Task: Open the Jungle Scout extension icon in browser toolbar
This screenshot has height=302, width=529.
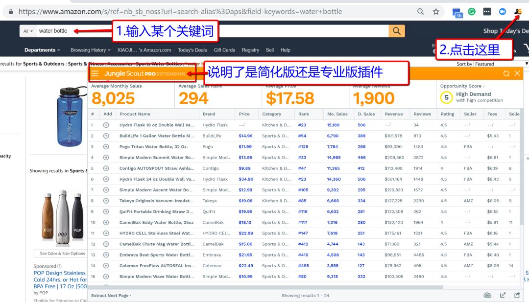Action: coord(518,11)
